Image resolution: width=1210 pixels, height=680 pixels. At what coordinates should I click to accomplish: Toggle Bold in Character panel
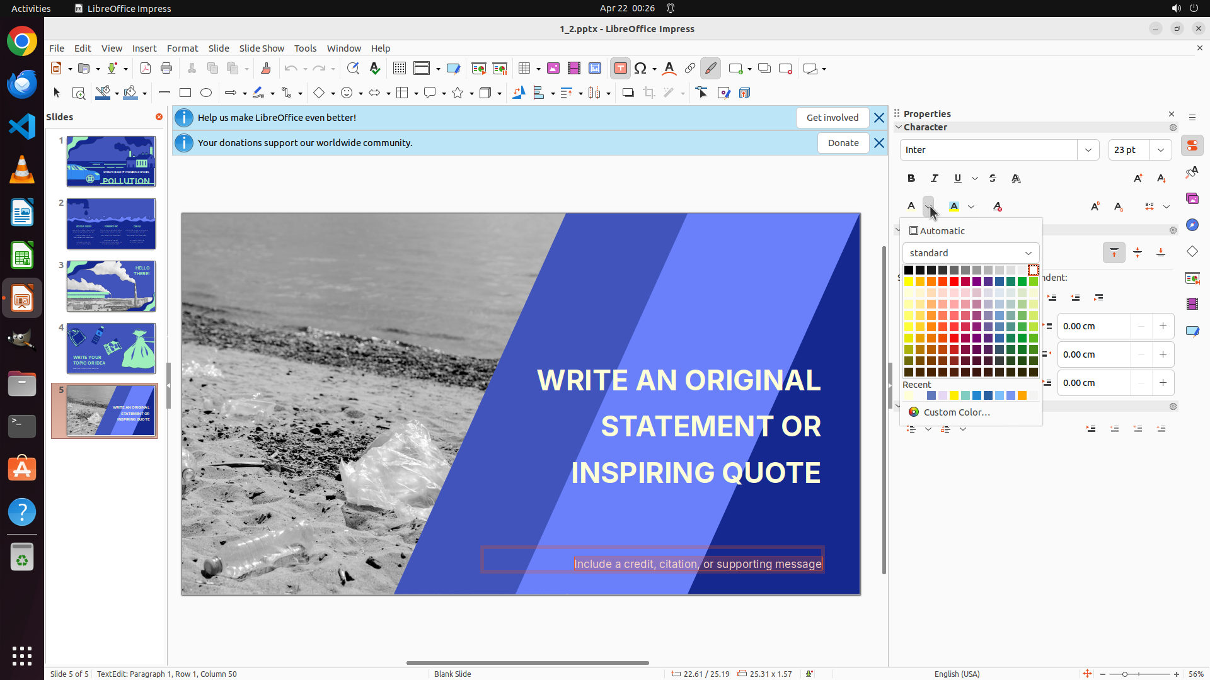[x=911, y=178]
